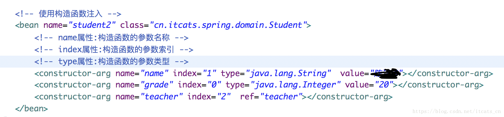The image size is (504, 117).
Task: Click the "name属性" comment line
Action: pos(111,38)
